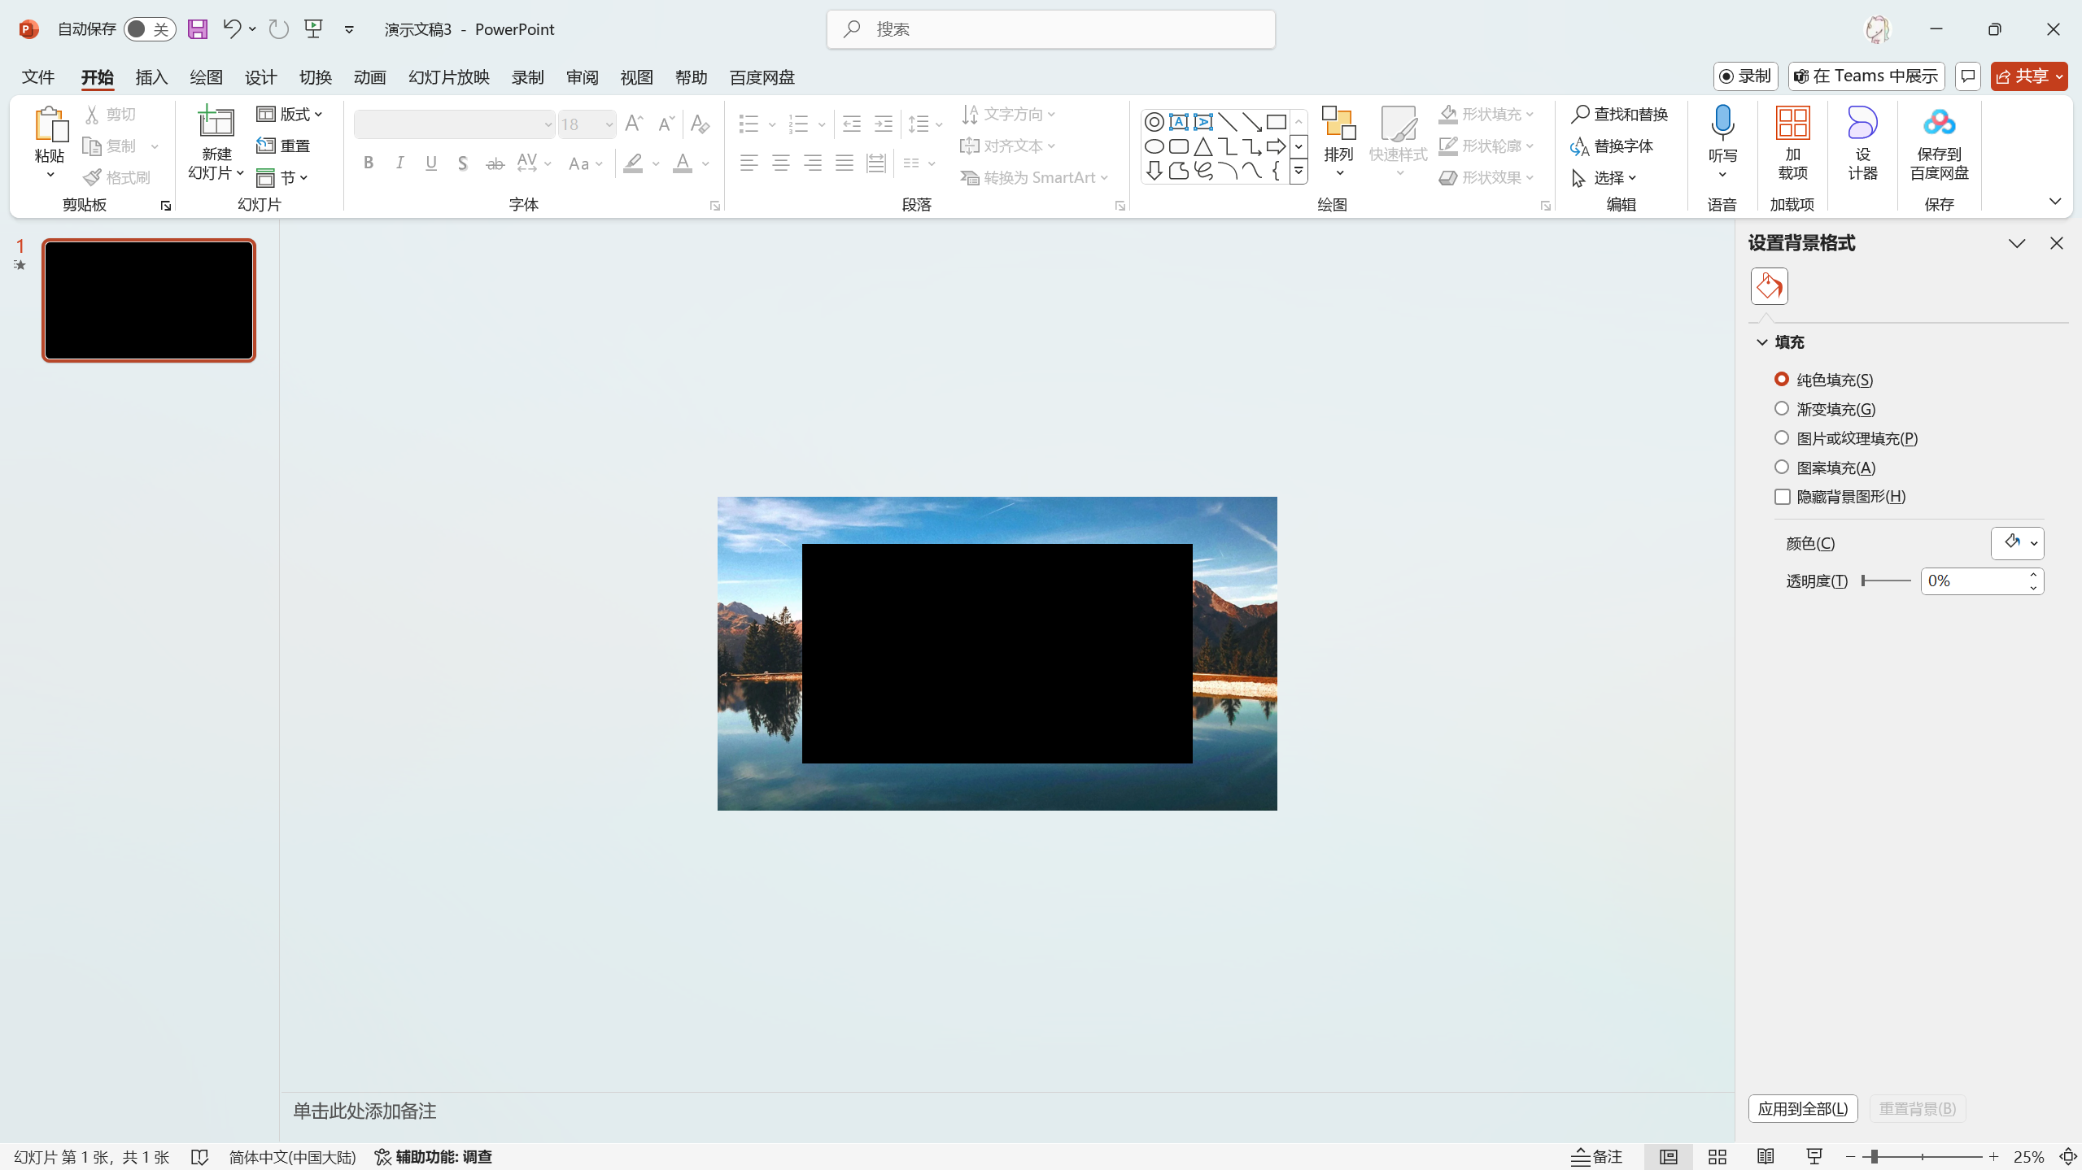Click the font color red A swatch
2082x1170 pixels.
tap(683, 163)
